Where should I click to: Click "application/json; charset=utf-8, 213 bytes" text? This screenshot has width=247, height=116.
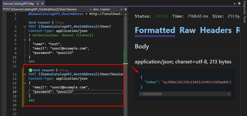[x=183, y=62]
